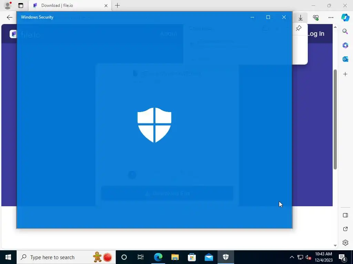Viewport: 353px width, 264px height.
Task: Open the tab actions menu icon
Action: tap(20, 5)
